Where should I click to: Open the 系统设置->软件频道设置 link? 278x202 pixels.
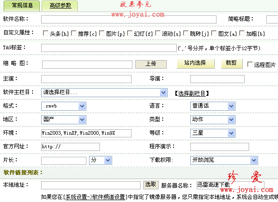95,197
